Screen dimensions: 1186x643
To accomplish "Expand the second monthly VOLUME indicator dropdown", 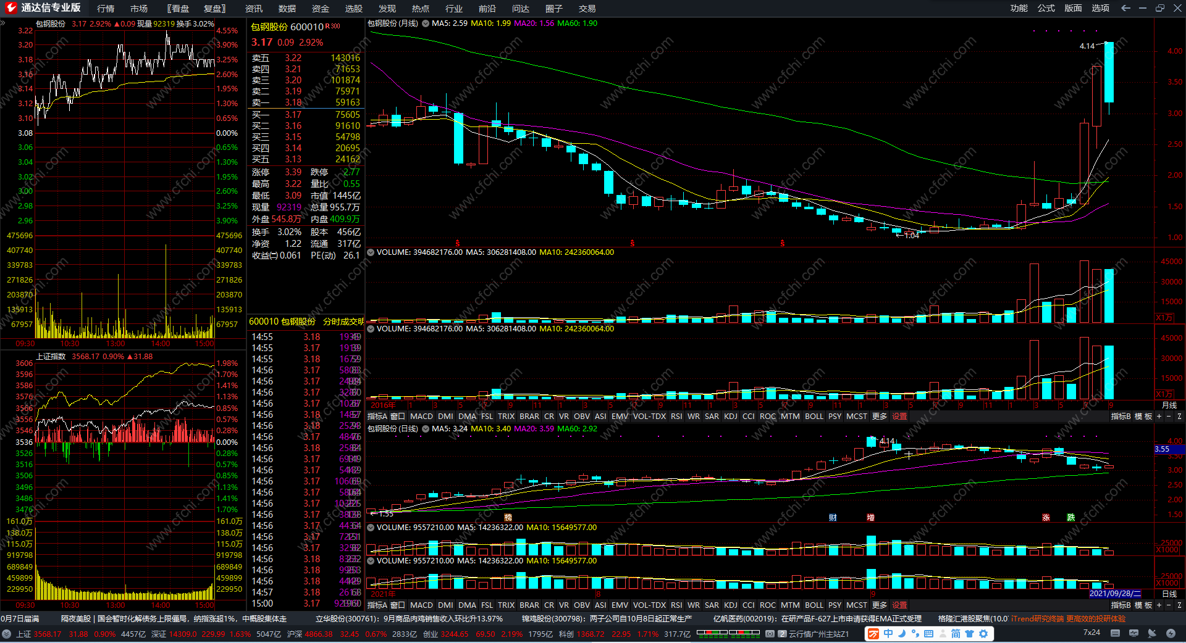I will click(371, 329).
